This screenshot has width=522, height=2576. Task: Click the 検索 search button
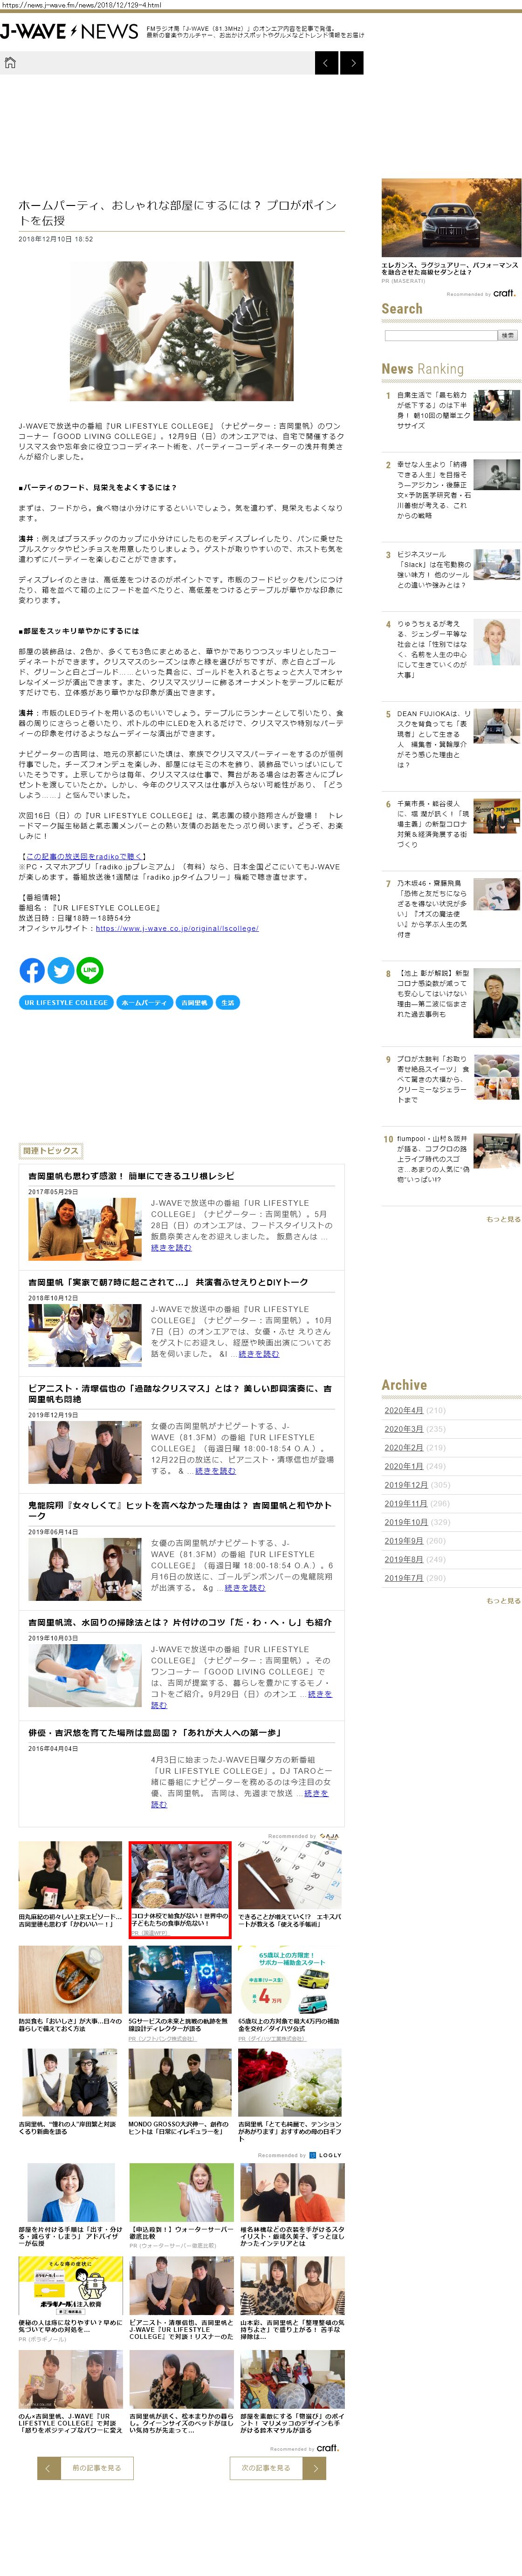pyautogui.click(x=508, y=335)
